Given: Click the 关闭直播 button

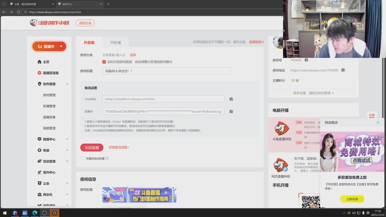Looking at the screenshot, I should pos(92,148).
